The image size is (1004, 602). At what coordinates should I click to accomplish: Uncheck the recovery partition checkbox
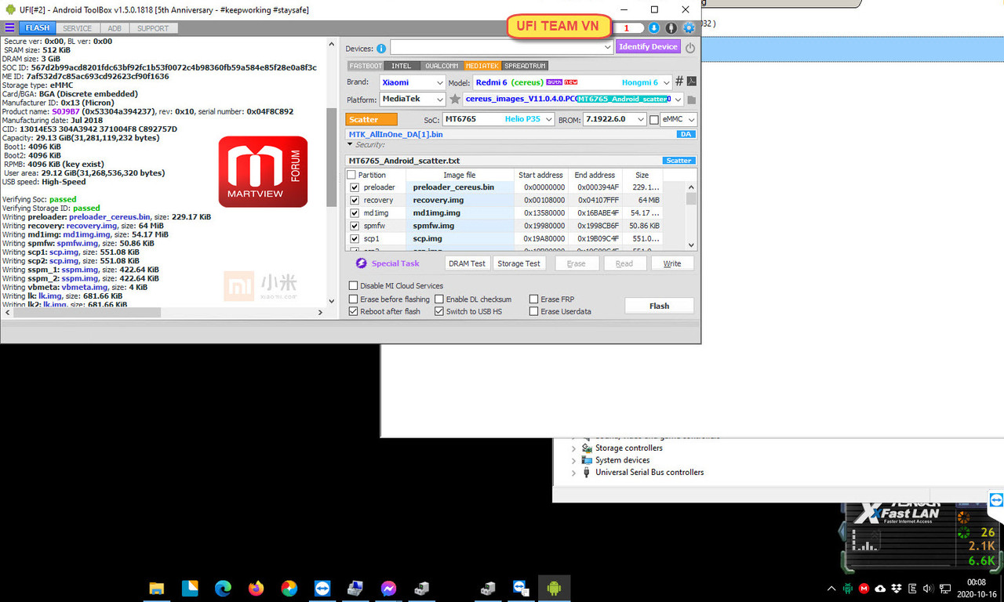[x=355, y=200]
